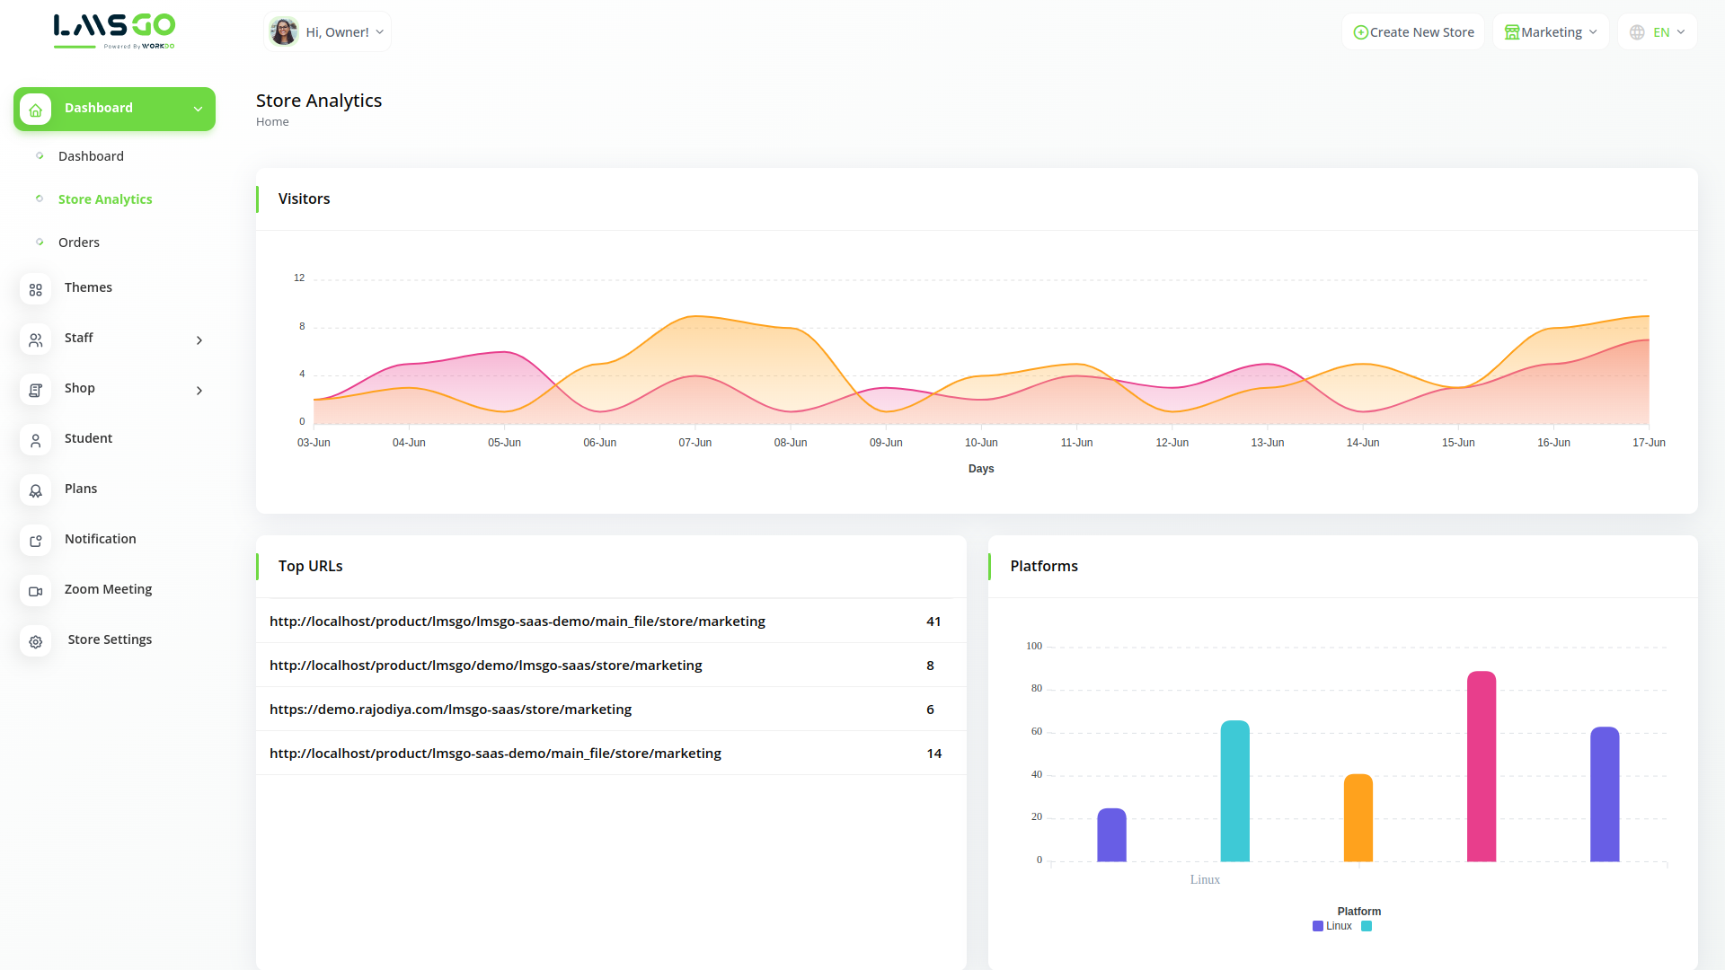Click the Store Settings gear icon
The width and height of the screenshot is (1725, 970).
(x=36, y=641)
